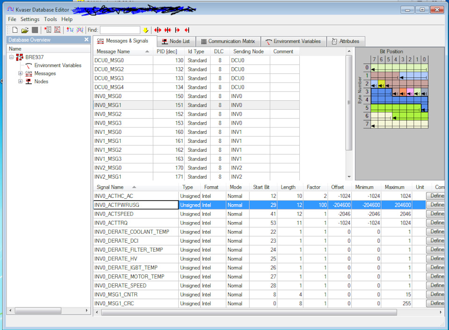Select the DCU0_MSG0 message row

coord(196,60)
